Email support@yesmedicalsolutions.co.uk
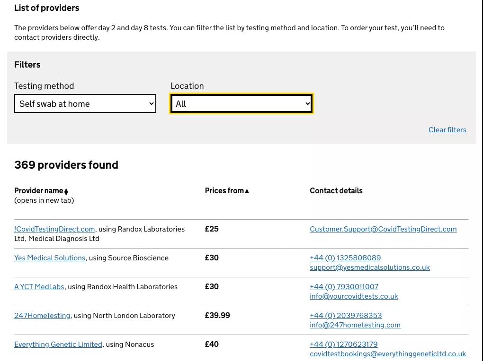 [x=370, y=267]
